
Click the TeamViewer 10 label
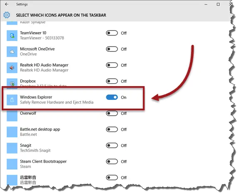33,33
